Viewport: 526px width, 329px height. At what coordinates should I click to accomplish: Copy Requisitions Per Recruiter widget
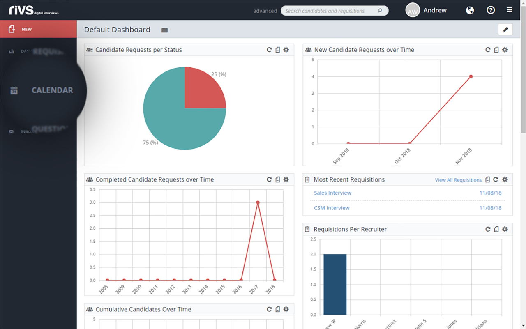point(496,229)
